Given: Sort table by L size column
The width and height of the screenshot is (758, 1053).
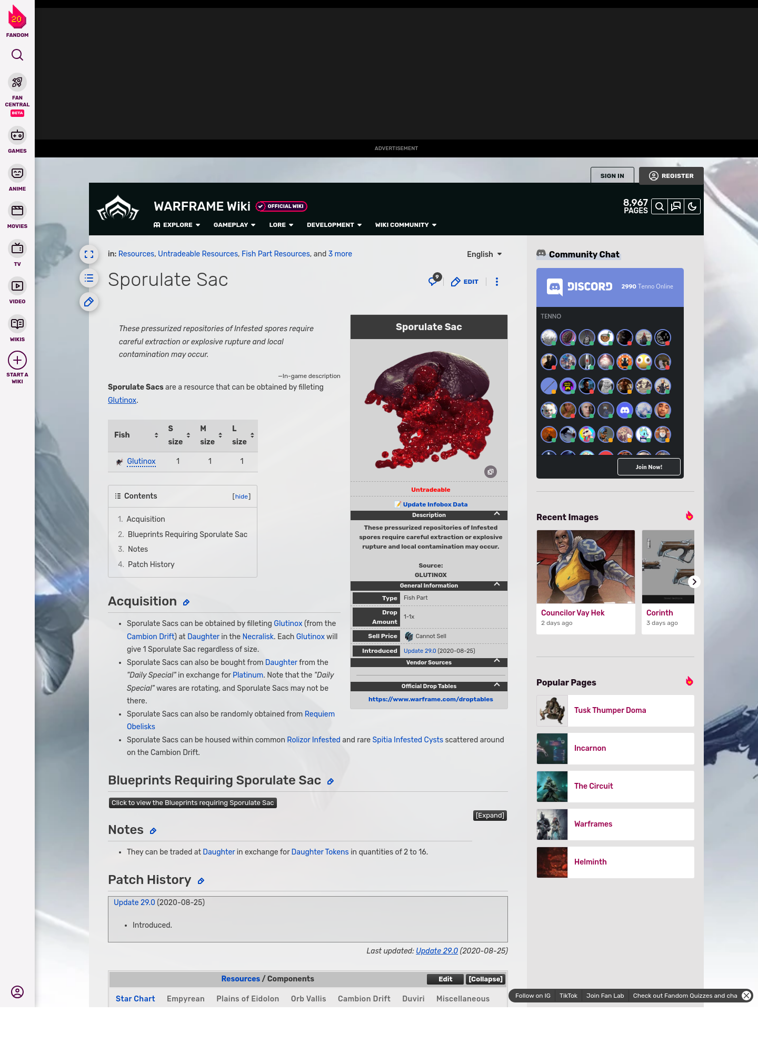Looking at the screenshot, I should pos(242,435).
